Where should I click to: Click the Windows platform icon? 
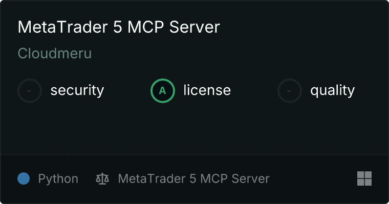(364, 178)
